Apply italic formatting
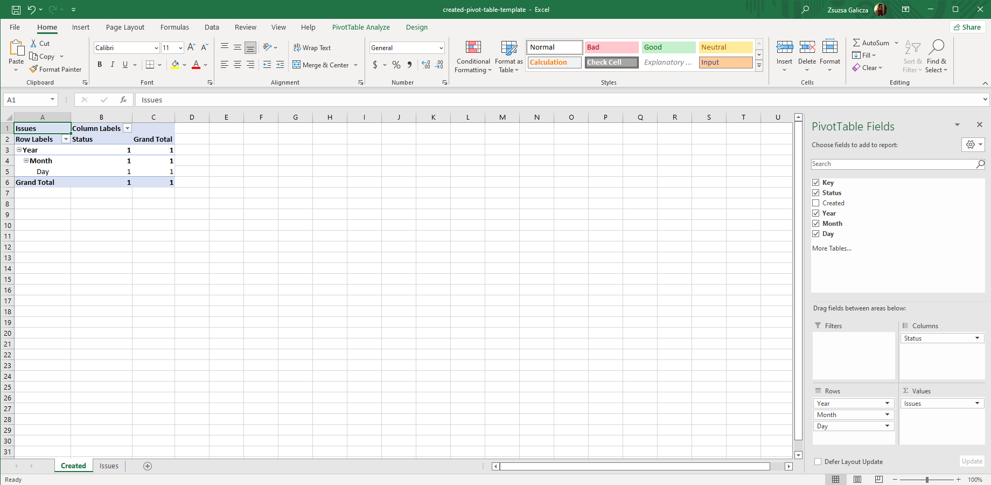The width and height of the screenshot is (991, 485). pyautogui.click(x=113, y=65)
